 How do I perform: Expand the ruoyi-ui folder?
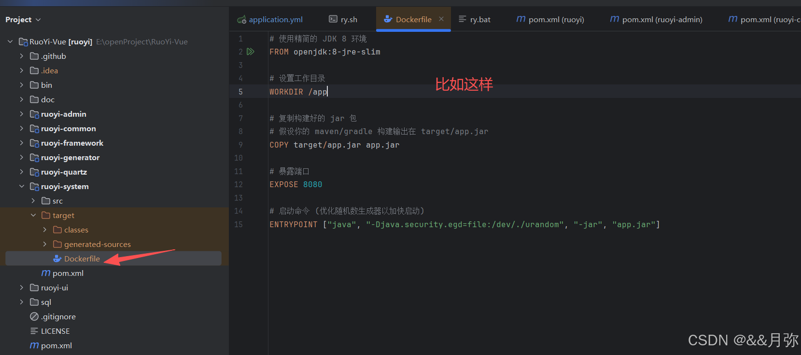point(22,287)
